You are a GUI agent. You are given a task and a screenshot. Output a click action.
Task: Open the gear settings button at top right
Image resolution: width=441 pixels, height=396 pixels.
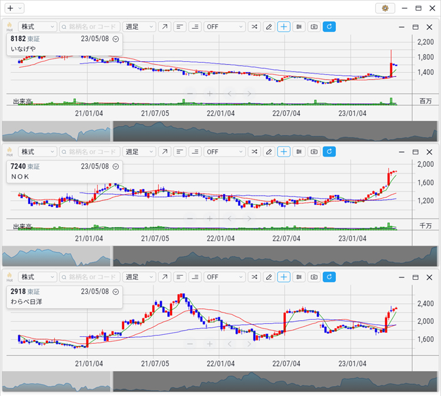point(385,8)
